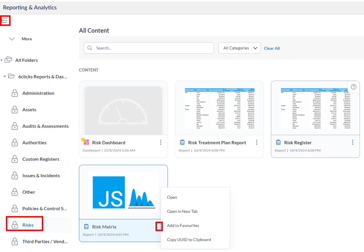364x252 pixels.
Task: Choose Open in New Tab menu option
Action: pos(182,211)
